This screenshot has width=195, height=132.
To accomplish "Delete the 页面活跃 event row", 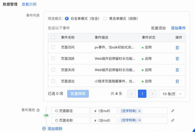I will [x=177, y=59].
